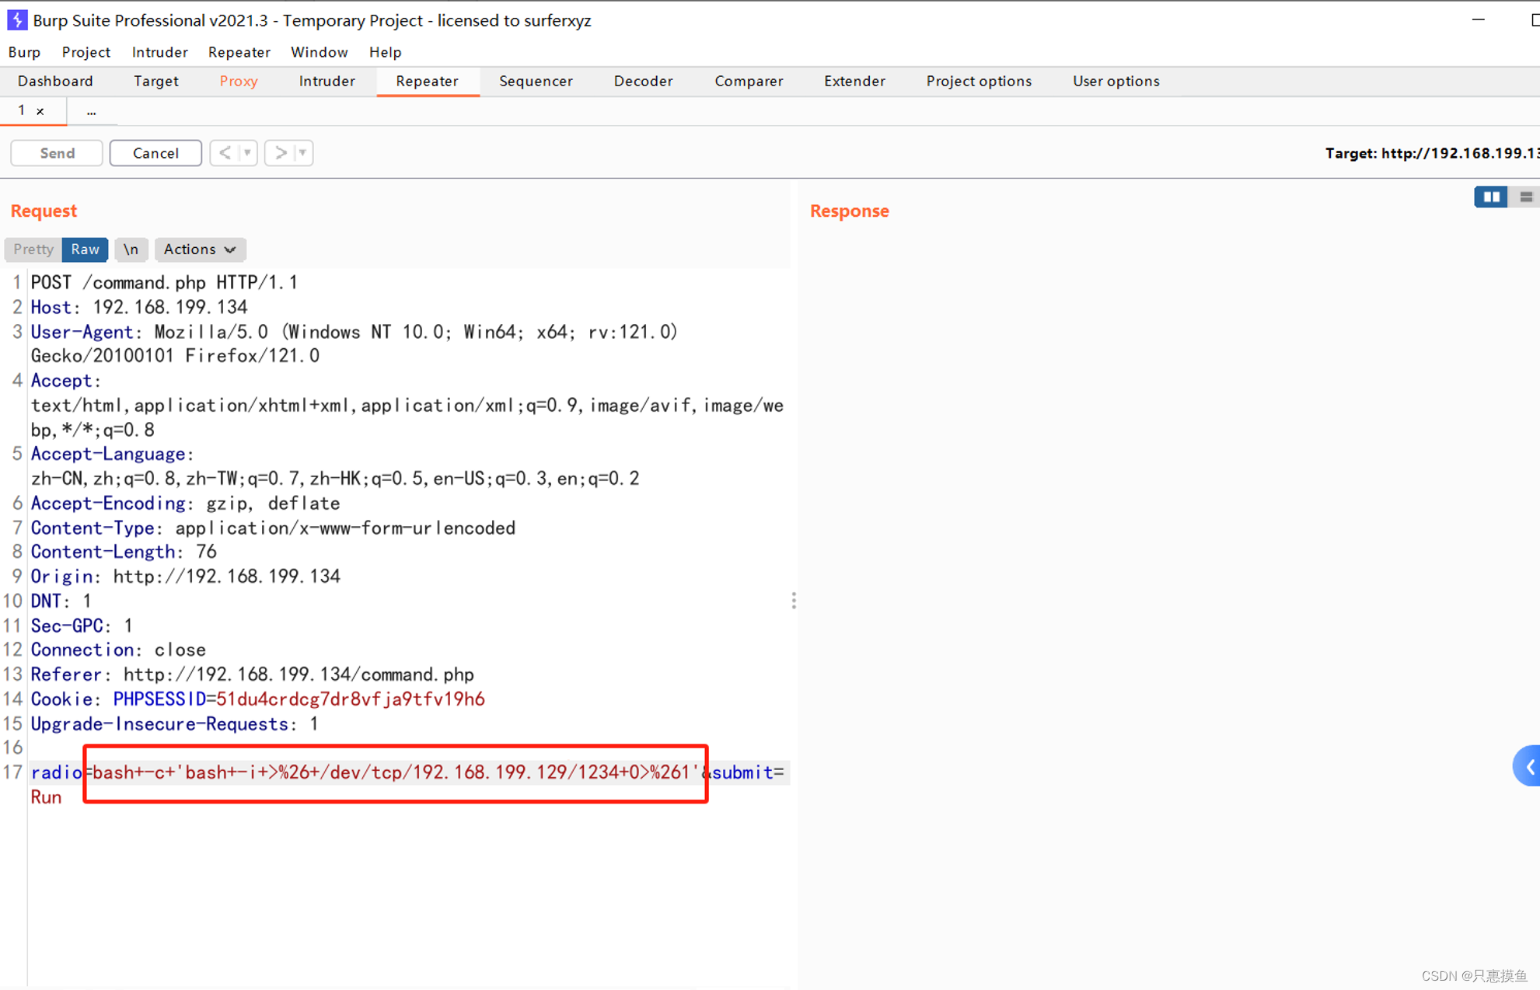Select Repeater request tab 1
Viewport: 1540px width, 990px height.
coord(21,111)
